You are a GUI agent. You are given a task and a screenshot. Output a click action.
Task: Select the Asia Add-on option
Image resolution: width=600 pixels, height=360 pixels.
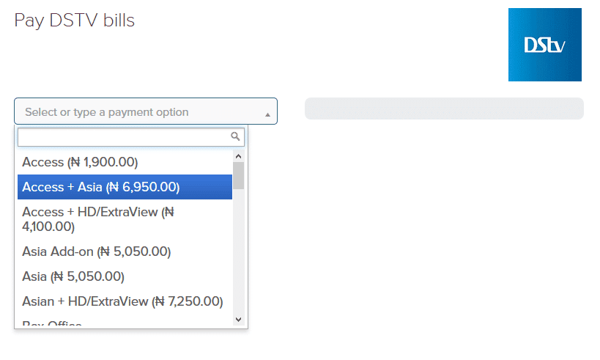(96, 251)
